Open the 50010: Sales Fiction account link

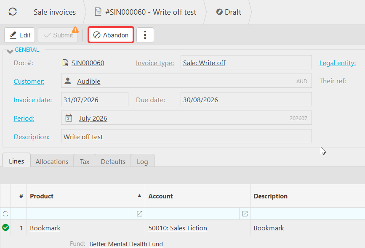[178, 228]
